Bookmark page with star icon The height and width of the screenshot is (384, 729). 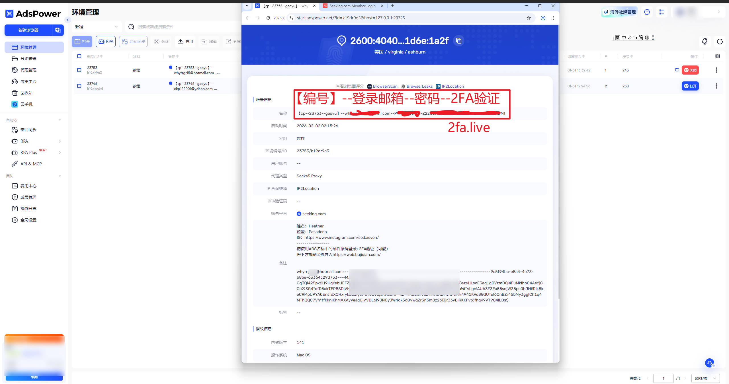point(529,18)
